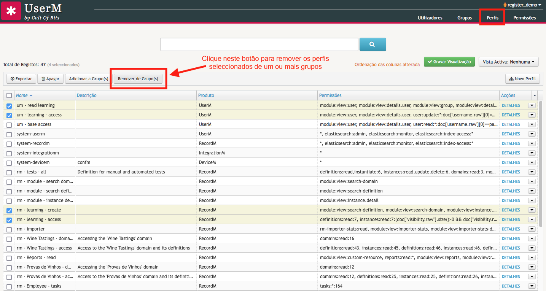Click the Exportar button
The width and height of the screenshot is (546, 291).
[21, 79]
